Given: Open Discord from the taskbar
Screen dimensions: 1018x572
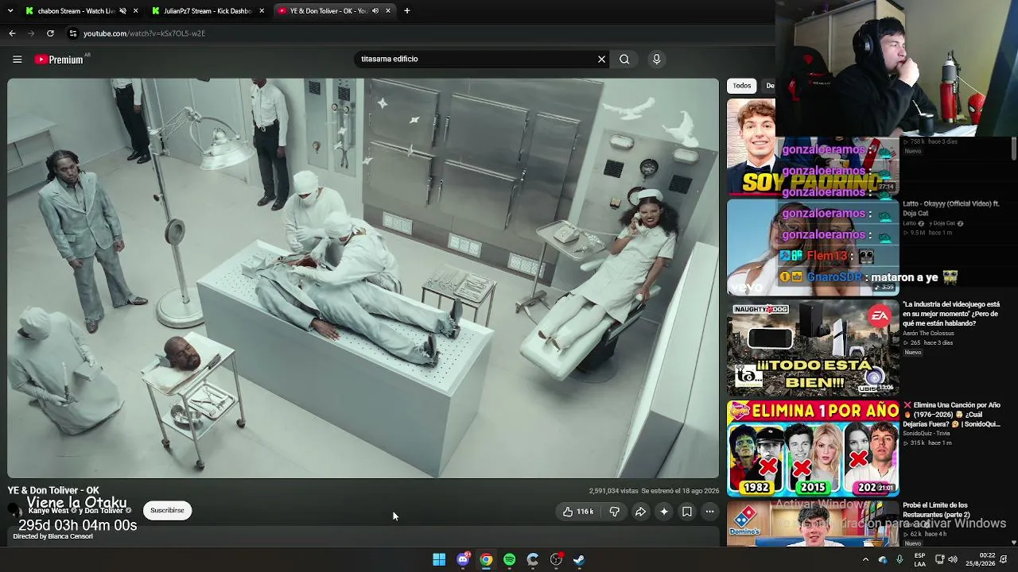Looking at the screenshot, I should [463, 559].
